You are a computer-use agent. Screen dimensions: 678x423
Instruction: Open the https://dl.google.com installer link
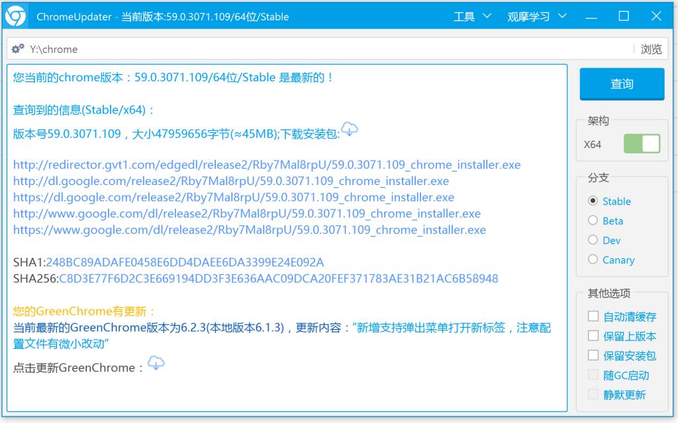234,198
